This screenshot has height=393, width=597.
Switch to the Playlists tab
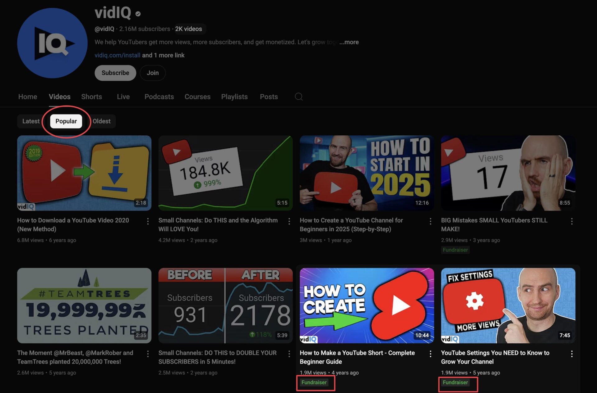[234, 97]
